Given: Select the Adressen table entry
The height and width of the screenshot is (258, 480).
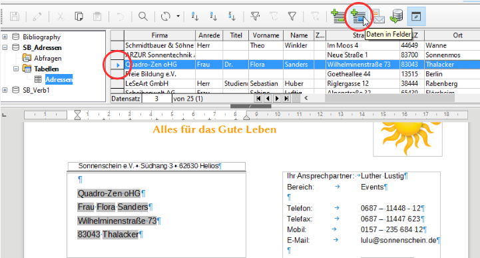Looking at the screenshot, I should click(x=59, y=80).
